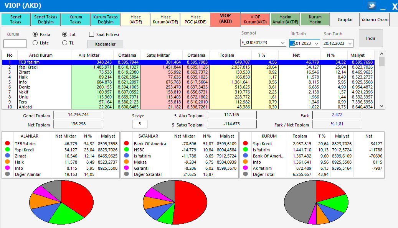Click the orange dot beside Meksa
Screen dimensions: 398x228
126,162
